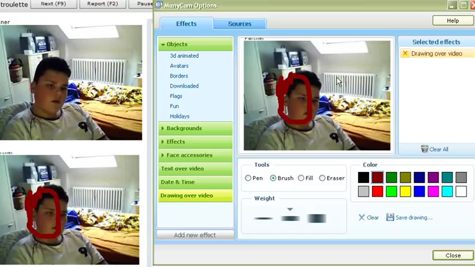Select the thin brush weight
Image resolution: width=475 pixels, height=267 pixels.
(263, 218)
